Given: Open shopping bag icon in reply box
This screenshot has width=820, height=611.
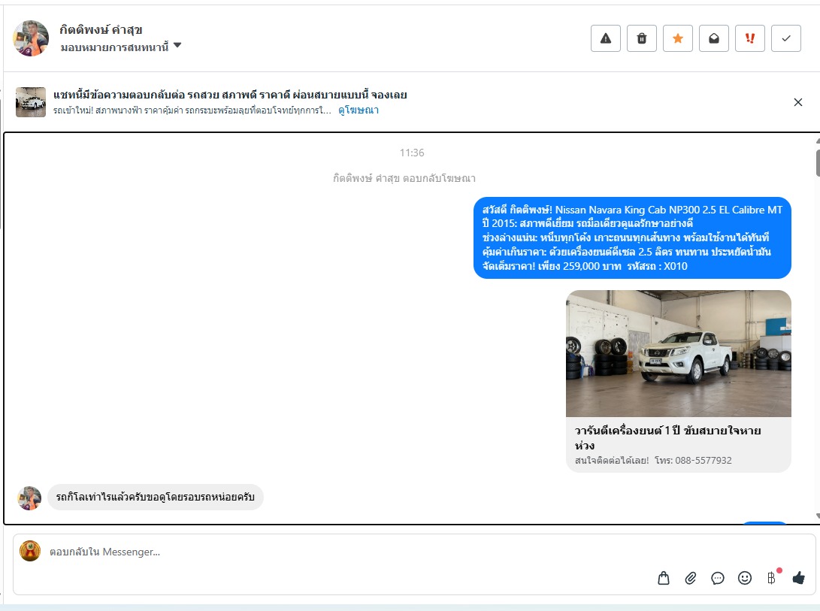Looking at the screenshot, I should pos(664,578).
